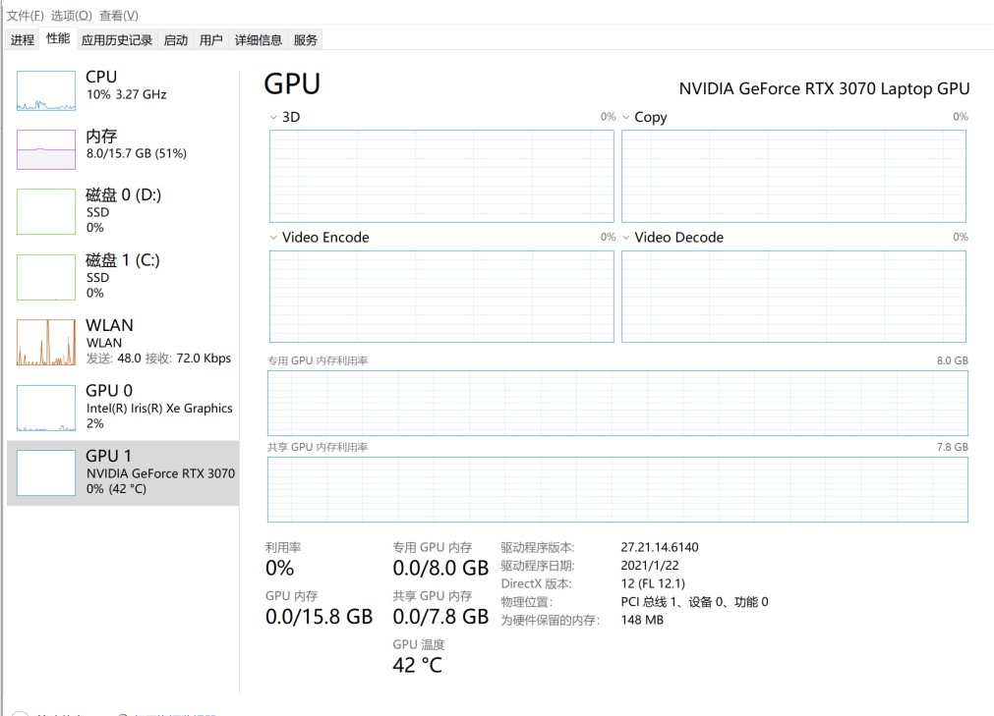
Task: Click the 专用 GPU 内存利用率 graph
Action: (617, 404)
